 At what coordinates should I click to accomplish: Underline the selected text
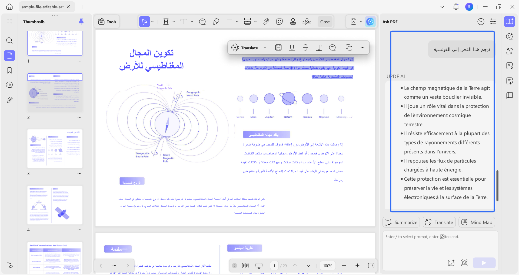tap(292, 48)
